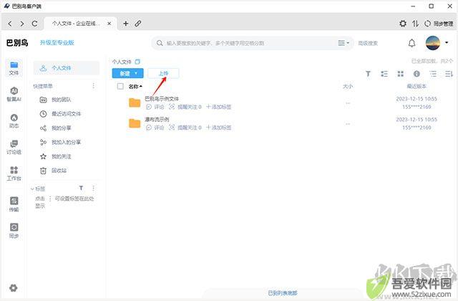Open 我的关注 my favorites
The image size is (458, 301).
56,156
